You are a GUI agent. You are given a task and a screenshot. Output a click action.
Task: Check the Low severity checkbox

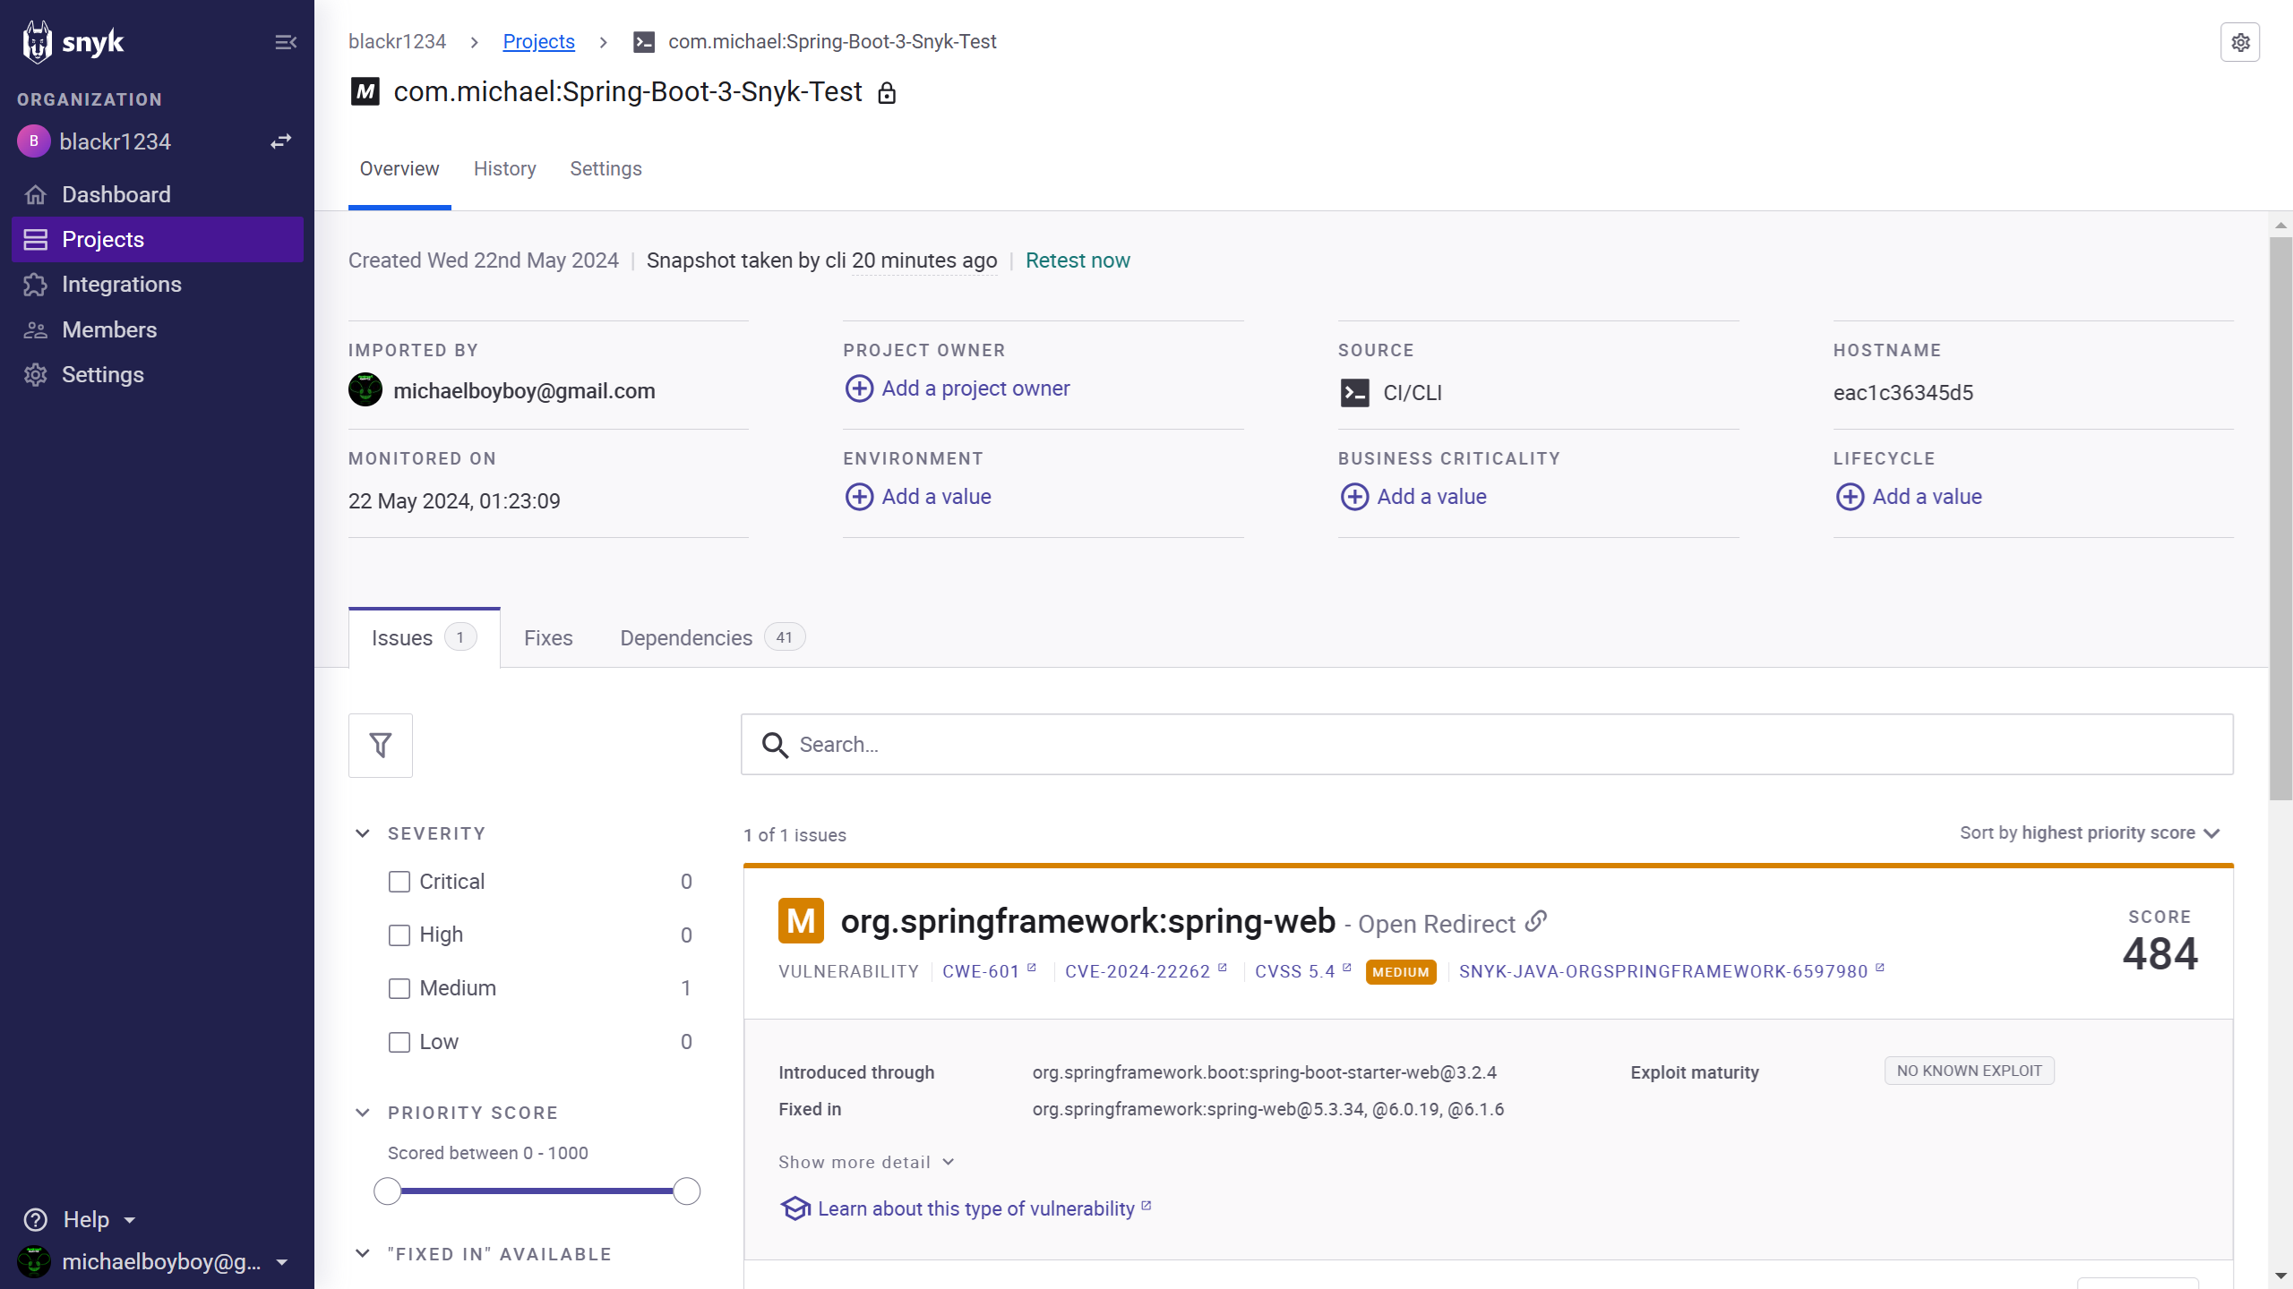399,1042
